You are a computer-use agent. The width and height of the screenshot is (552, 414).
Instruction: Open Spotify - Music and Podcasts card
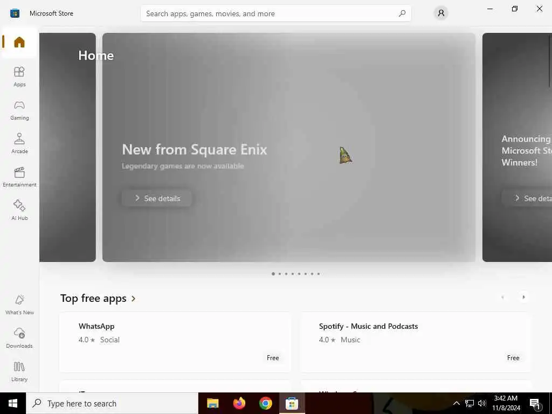416,342
